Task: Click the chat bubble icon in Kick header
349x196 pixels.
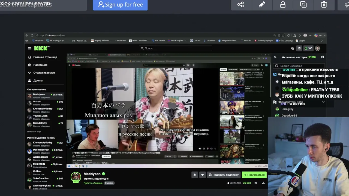Action: pos(292,48)
